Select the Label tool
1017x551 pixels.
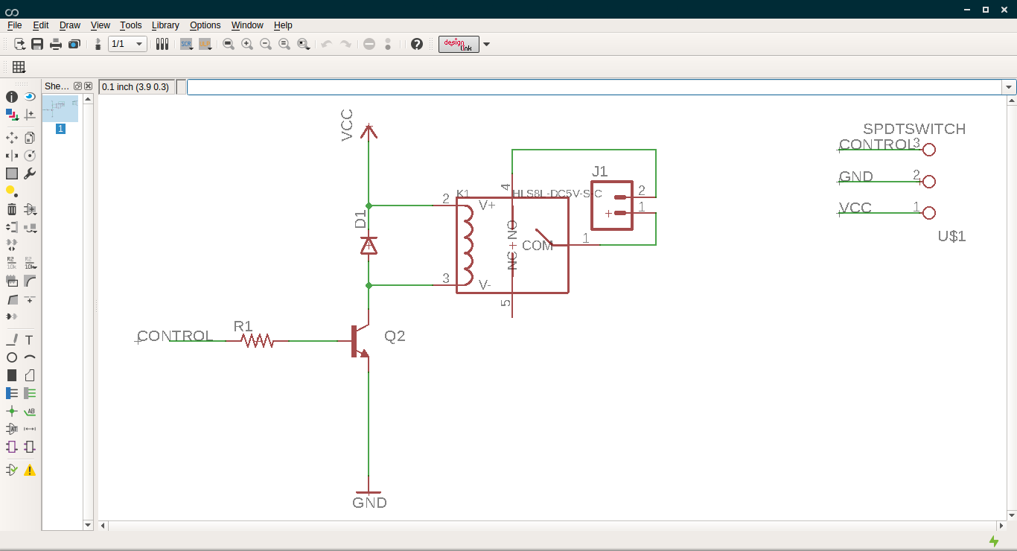click(x=30, y=411)
